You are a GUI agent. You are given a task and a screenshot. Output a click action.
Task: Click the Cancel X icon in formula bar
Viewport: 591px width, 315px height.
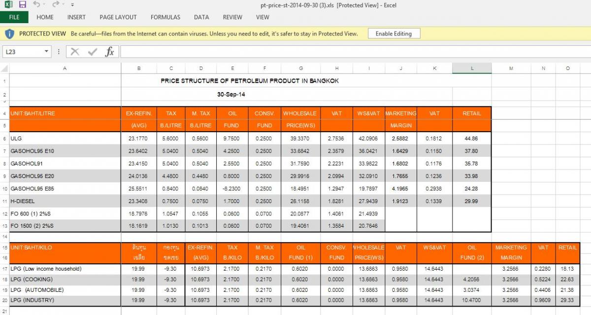coord(75,51)
